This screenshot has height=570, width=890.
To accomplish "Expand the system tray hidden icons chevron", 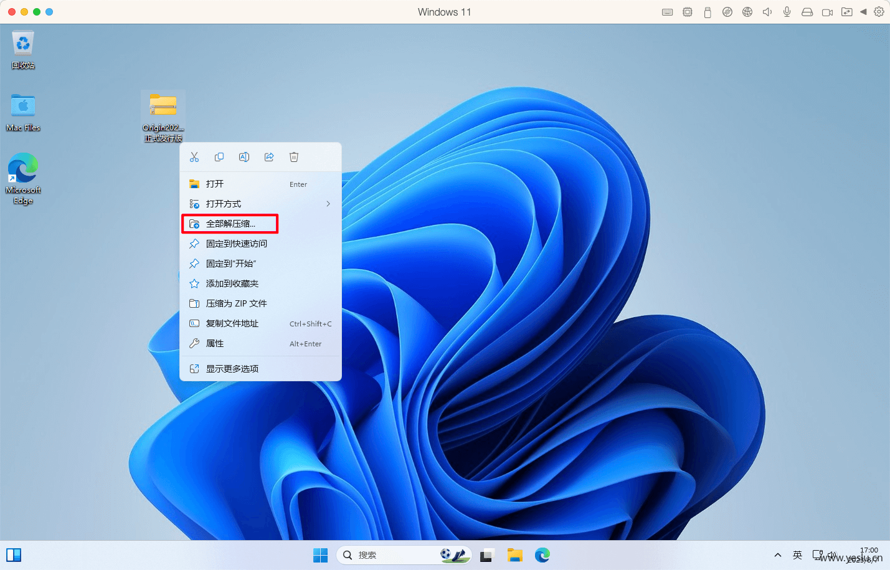I will coord(778,555).
